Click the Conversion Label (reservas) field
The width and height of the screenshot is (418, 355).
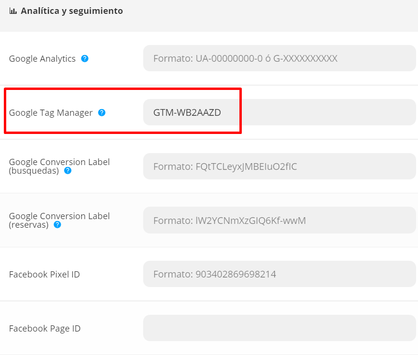coord(280,220)
